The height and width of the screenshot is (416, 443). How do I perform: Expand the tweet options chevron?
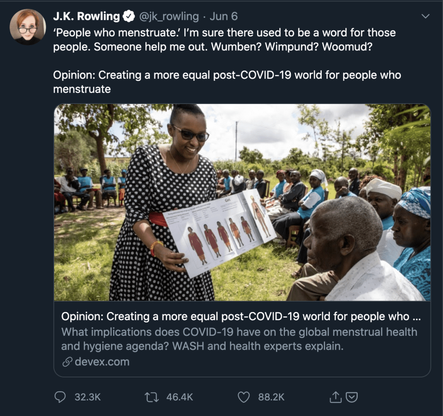point(425,16)
